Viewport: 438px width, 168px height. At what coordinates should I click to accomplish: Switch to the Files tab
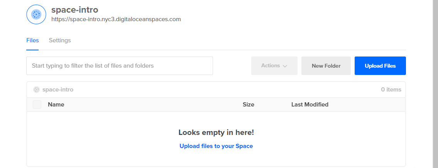[x=32, y=40]
